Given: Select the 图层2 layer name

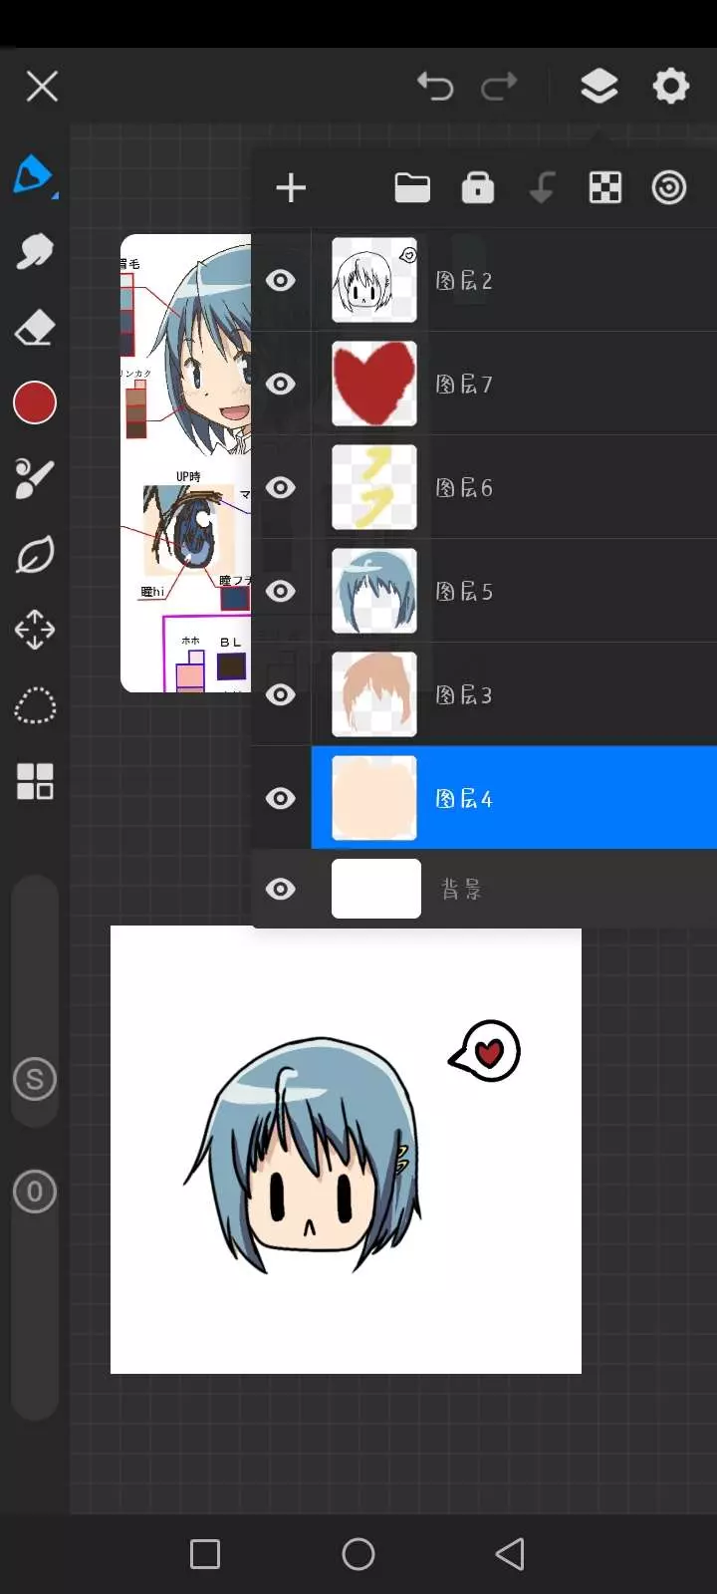Looking at the screenshot, I should coord(464,281).
